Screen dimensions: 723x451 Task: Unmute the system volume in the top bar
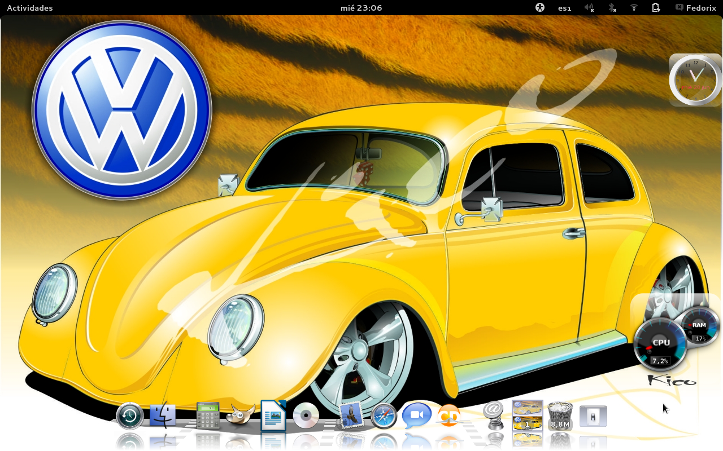point(589,8)
